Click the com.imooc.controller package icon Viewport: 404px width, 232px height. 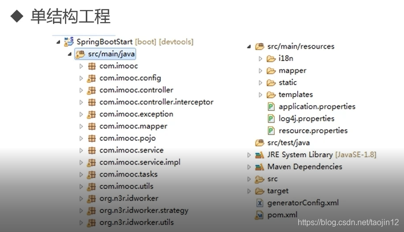point(91,90)
